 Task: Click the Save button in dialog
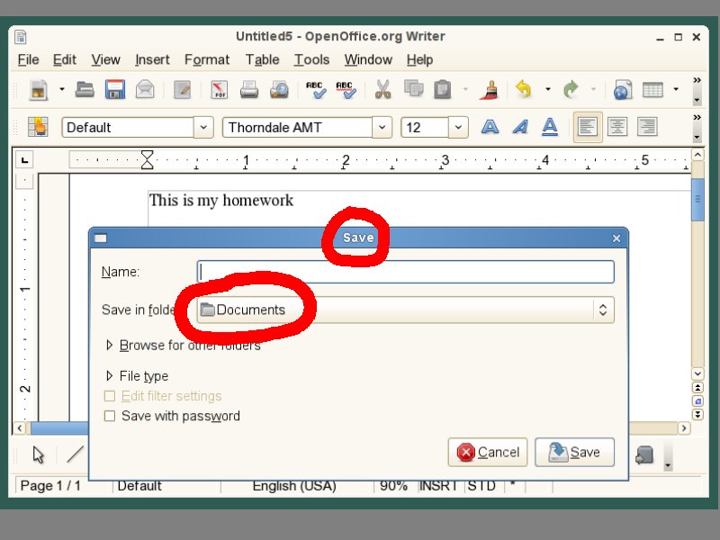tap(574, 452)
